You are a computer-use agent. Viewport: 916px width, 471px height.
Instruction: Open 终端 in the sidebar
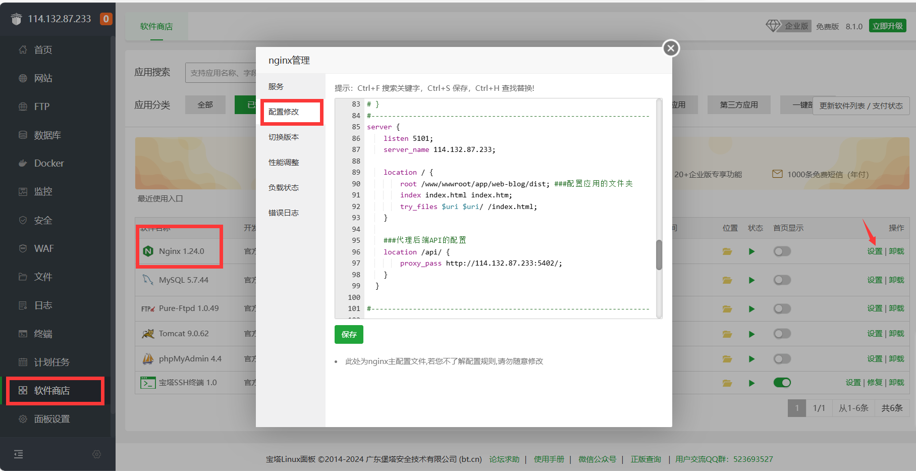[43, 334]
